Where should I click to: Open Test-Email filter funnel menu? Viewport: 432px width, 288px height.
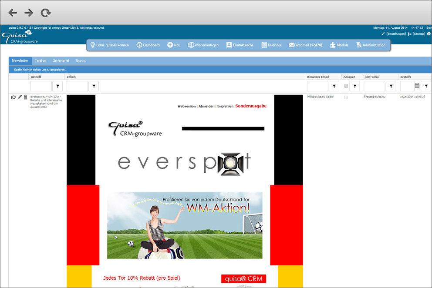[x=391, y=86]
